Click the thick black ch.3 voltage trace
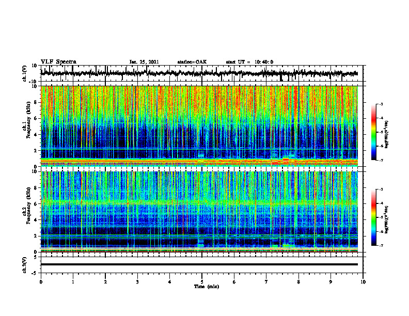The image size is (409, 316). click(x=199, y=264)
